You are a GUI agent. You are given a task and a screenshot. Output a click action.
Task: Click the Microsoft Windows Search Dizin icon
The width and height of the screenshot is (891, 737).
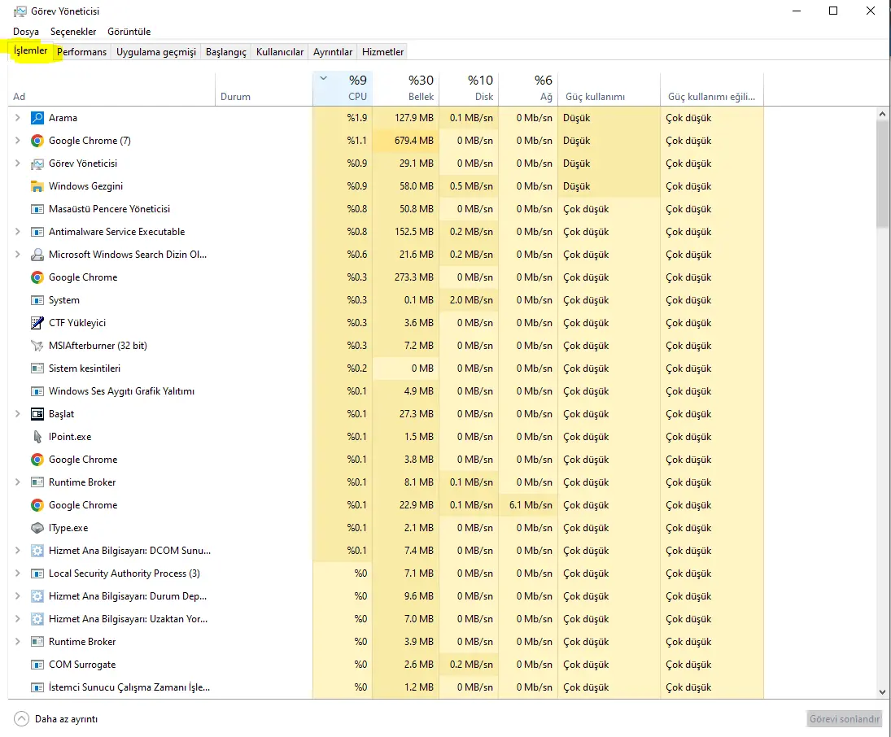(37, 255)
